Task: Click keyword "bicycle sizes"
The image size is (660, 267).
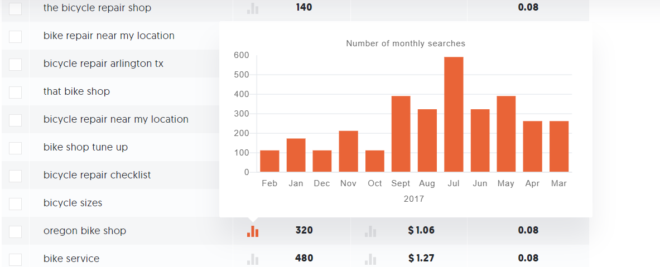Action: click(x=73, y=203)
